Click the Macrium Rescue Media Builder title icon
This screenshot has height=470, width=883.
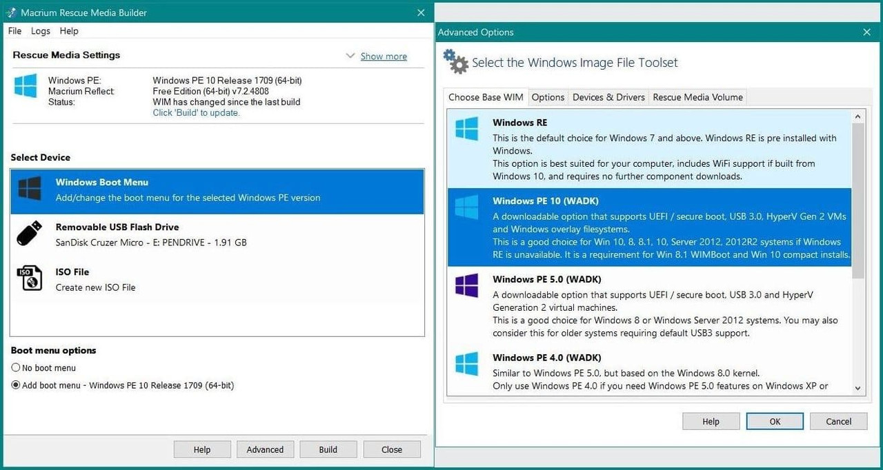point(11,13)
